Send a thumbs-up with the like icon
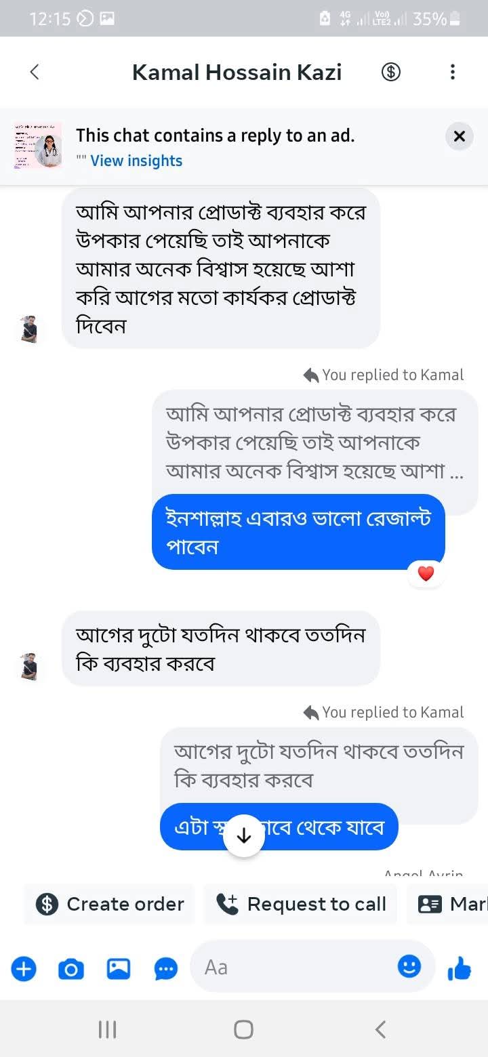Viewport: 488px width, 1057px height. tap(460, 969)
